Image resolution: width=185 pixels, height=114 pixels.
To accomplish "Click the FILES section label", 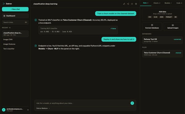I will click(144, 47).
